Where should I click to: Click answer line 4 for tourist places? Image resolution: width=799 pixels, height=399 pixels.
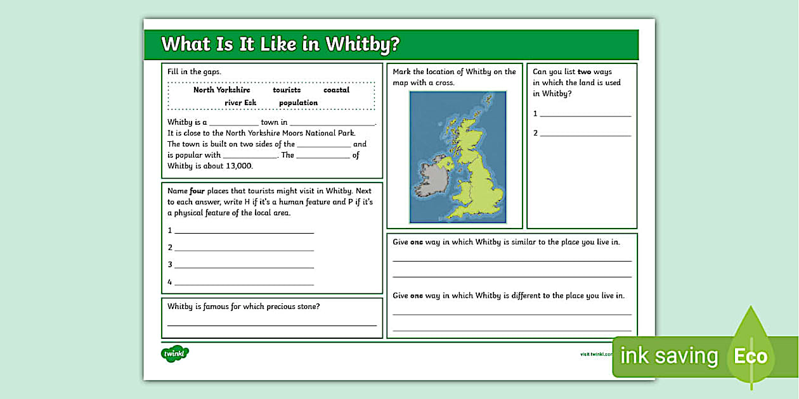[244, 284]
